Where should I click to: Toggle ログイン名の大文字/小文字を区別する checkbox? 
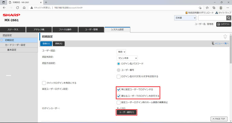pyautogui.click(x=118, y=77)
